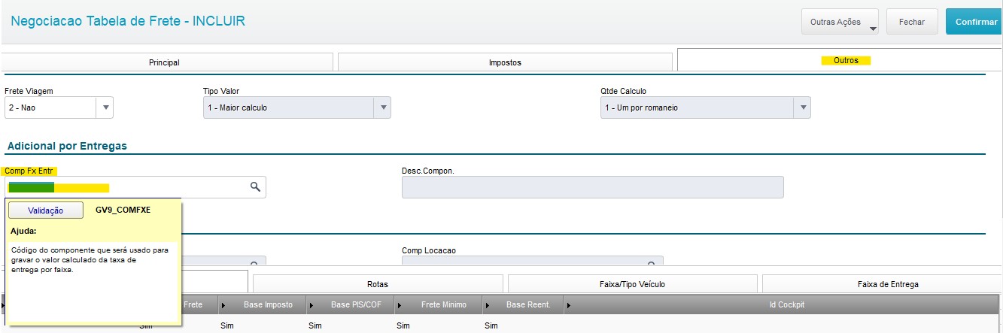1003x333 pixels.
Task: Open the Faixa de Entrega tab
Action: (x=882, y=284)
